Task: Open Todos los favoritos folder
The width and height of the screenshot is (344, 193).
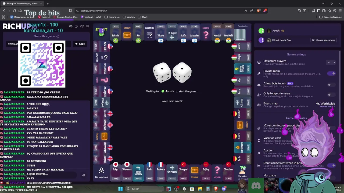Action: point(331,17)
